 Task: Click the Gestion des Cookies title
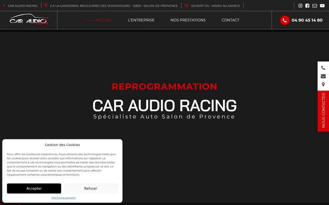[x=62, y=145]
